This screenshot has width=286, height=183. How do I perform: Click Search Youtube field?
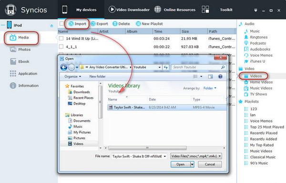coord(198,67)
